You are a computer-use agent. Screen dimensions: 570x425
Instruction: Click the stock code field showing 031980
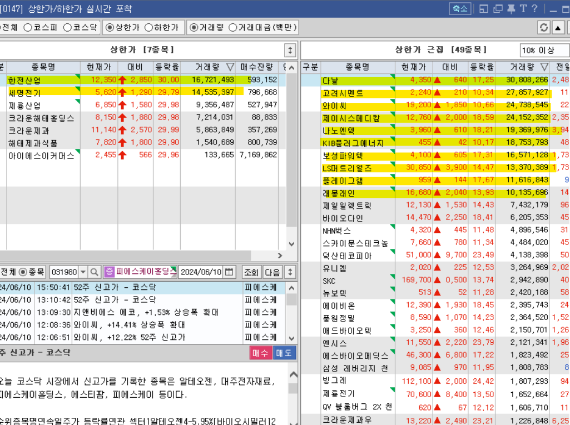point(65,272)
